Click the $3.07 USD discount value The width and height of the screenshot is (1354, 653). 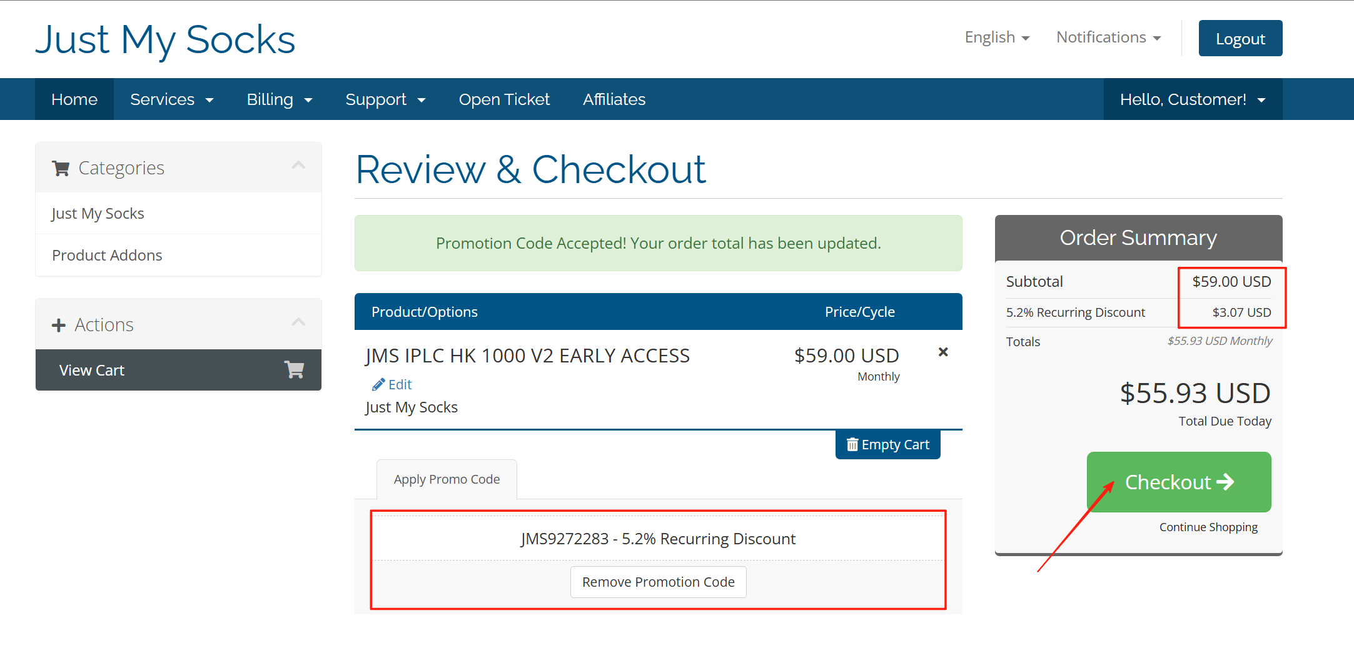coord(1241,312)
